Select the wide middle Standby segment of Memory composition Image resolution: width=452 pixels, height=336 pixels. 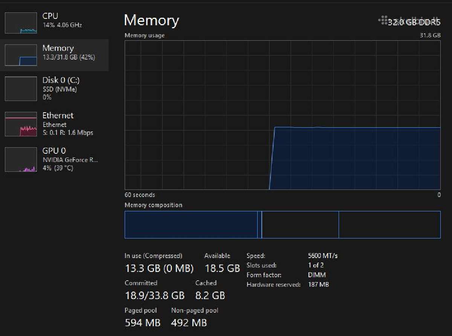pyautogui.click(x=300, y=225)
